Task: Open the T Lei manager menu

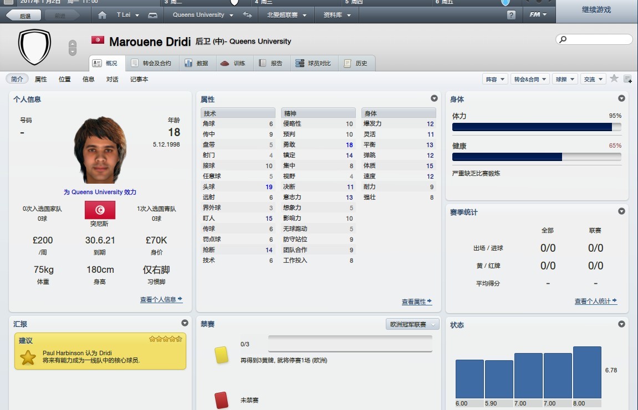Action: click(x=127, y=15)
